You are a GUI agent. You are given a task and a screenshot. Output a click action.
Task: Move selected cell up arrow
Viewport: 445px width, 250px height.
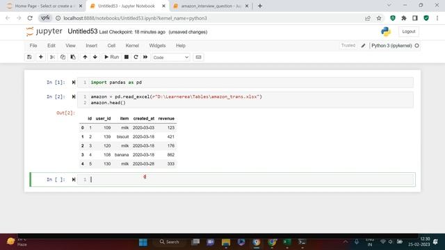point(85,57)
